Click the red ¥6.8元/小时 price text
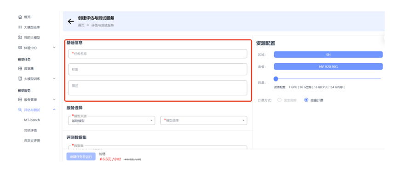This screenshot has width=397, height=176. [x=110, y=159]
